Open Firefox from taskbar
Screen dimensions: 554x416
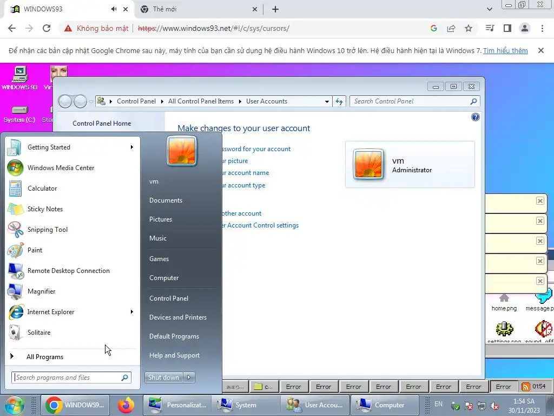(x=126, y=405)
